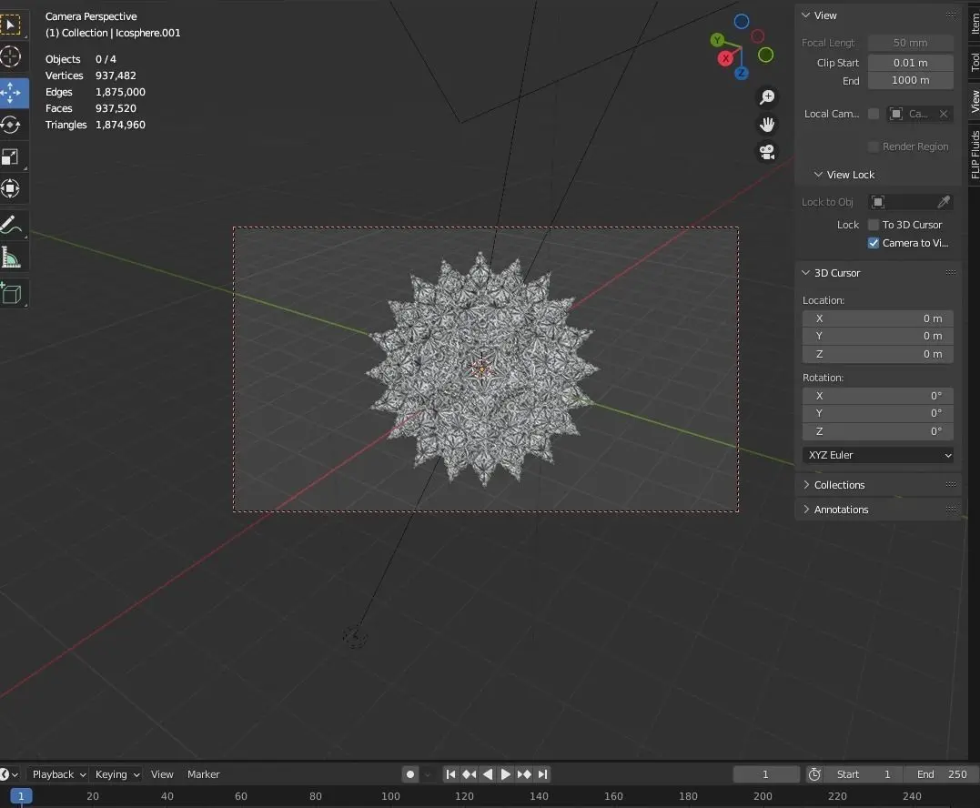Uncheck Lock Camera to View checkbox
Image resolution: width=980 pixels, height=808 pixels.
click(874, 243)
